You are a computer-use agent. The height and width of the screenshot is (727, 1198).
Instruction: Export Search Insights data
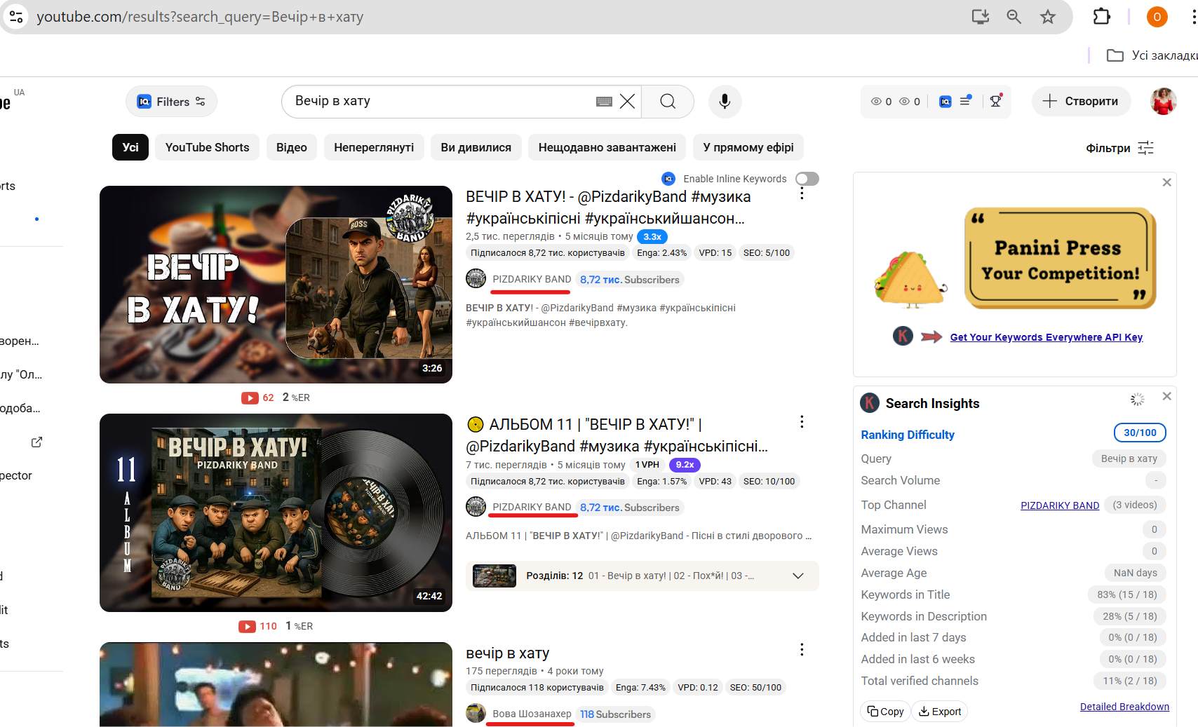coord(940,712)
